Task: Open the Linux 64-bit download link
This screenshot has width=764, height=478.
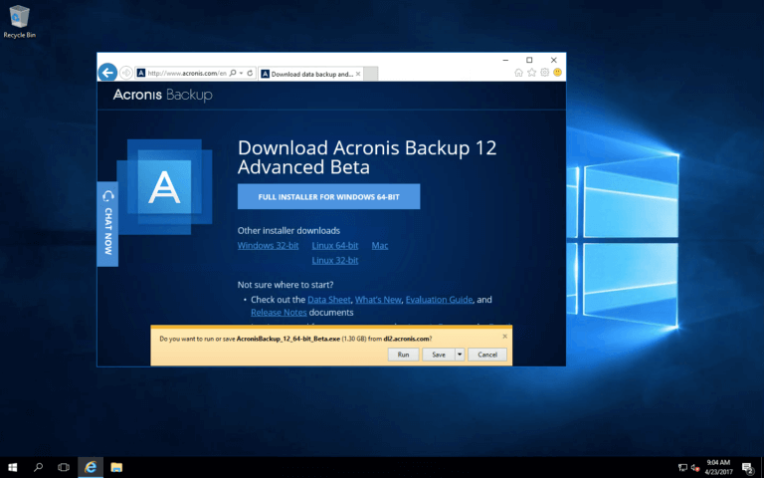Action: 335,245
